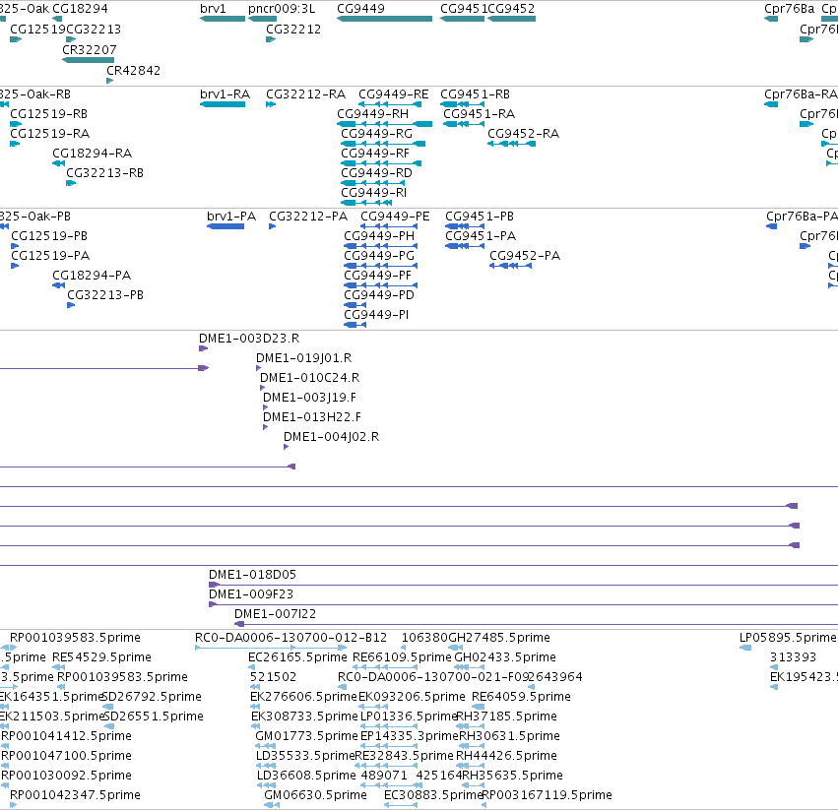Click the RE66109.5prime EST label
Viewport: 838px width, 810px height.
[402, 657]
